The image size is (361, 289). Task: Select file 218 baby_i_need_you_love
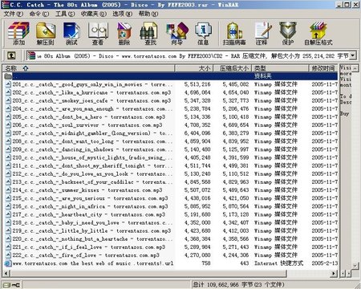pyautogui.click(x=92, y=222)
